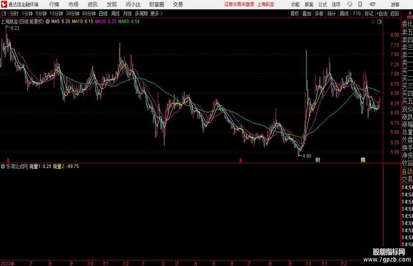Expand dropdown arrow beside 乐淘公式网 indicator
The image size is (413, 266).
click(x=3, y=166)
